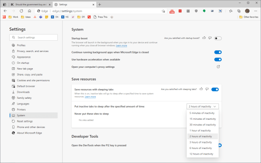Click Learn more link under sleeping tabs
Viewport: 261px width, 163px height.
pyautogui.click(x=90, y=97)
